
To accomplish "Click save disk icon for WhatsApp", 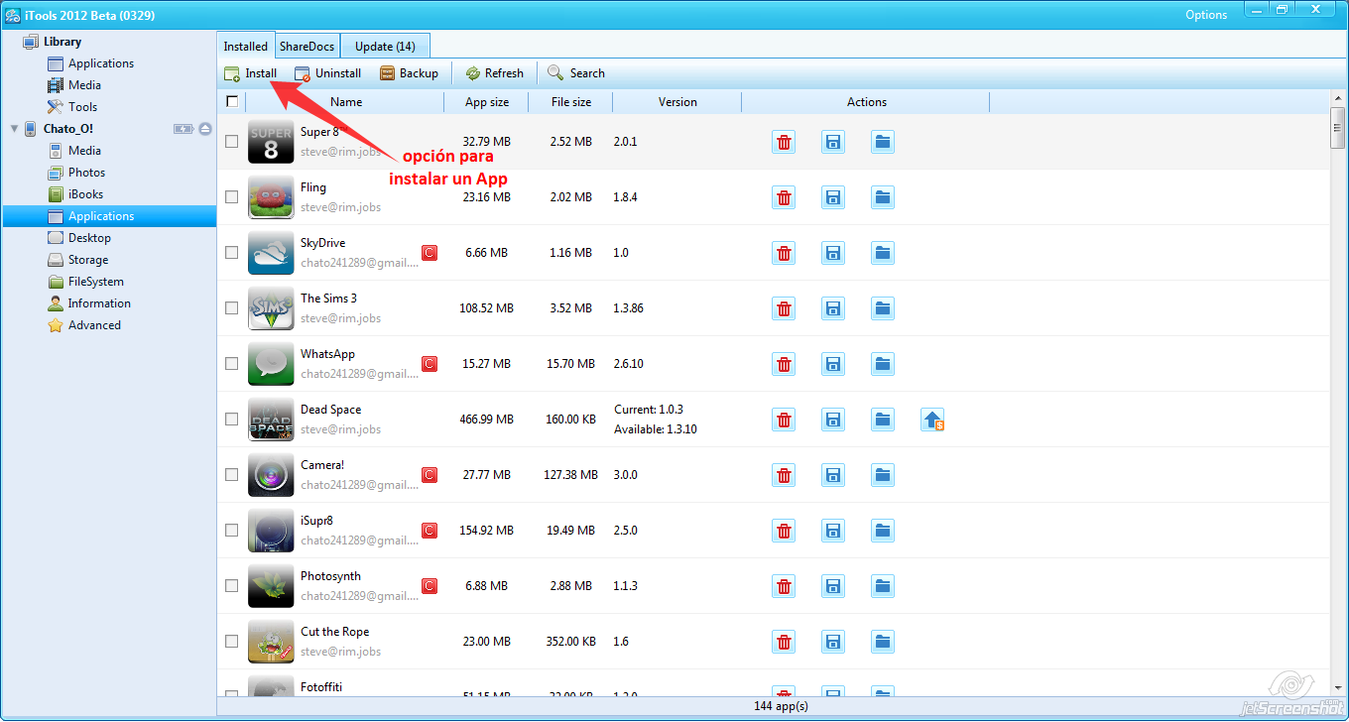I will (x=833, y=364).
